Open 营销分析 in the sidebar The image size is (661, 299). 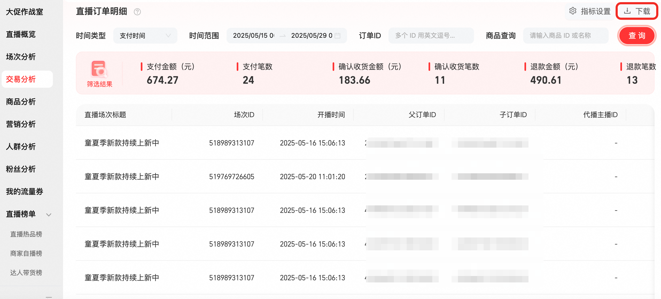(21, 124)
